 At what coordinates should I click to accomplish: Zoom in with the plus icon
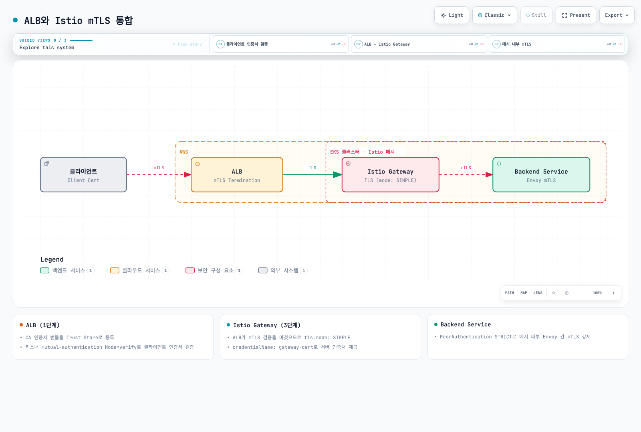(x=613, y=293)
